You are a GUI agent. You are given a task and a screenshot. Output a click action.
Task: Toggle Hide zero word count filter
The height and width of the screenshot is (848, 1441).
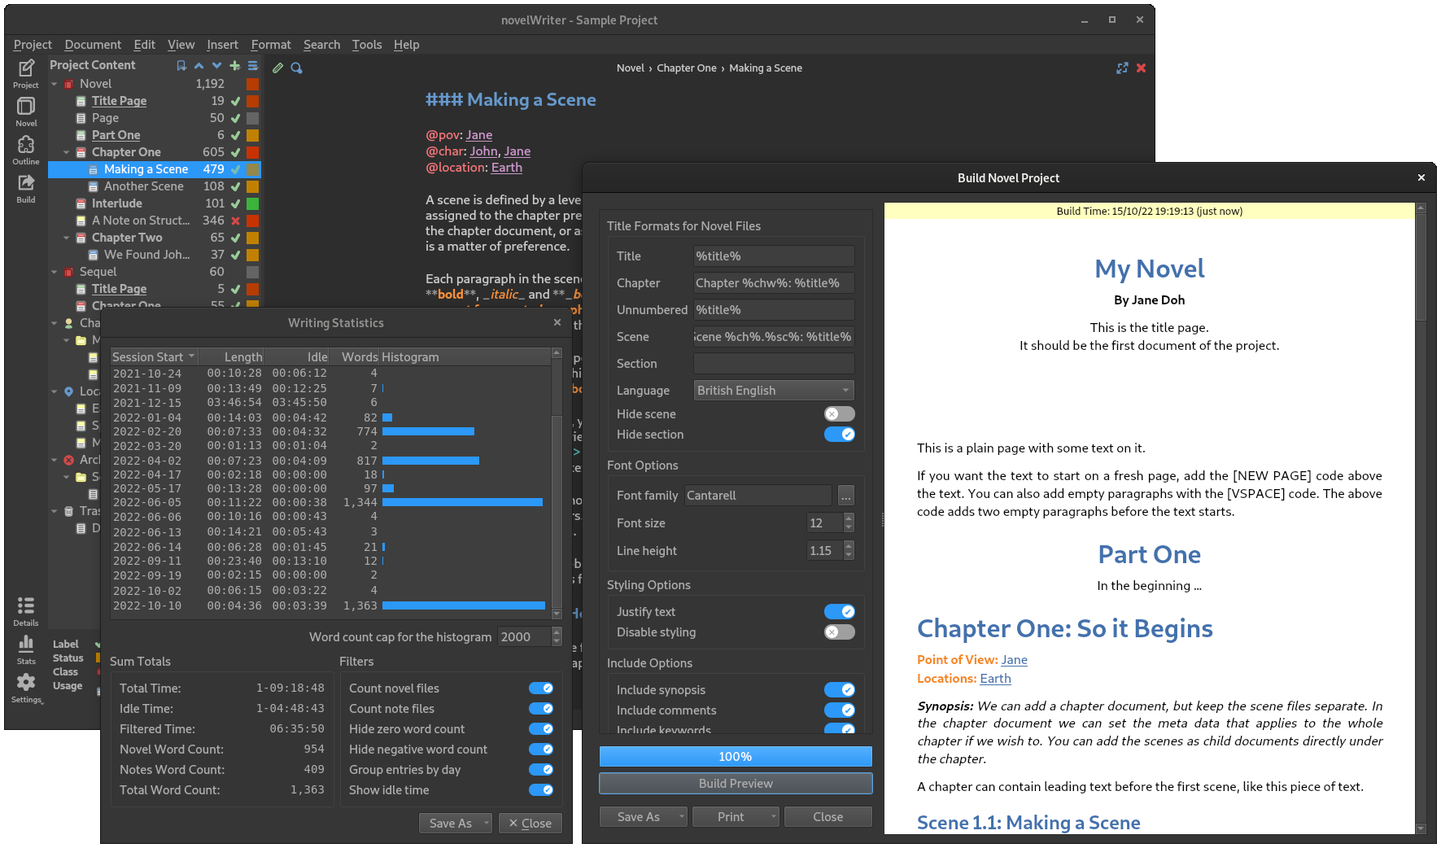click(x=541, y=728)
